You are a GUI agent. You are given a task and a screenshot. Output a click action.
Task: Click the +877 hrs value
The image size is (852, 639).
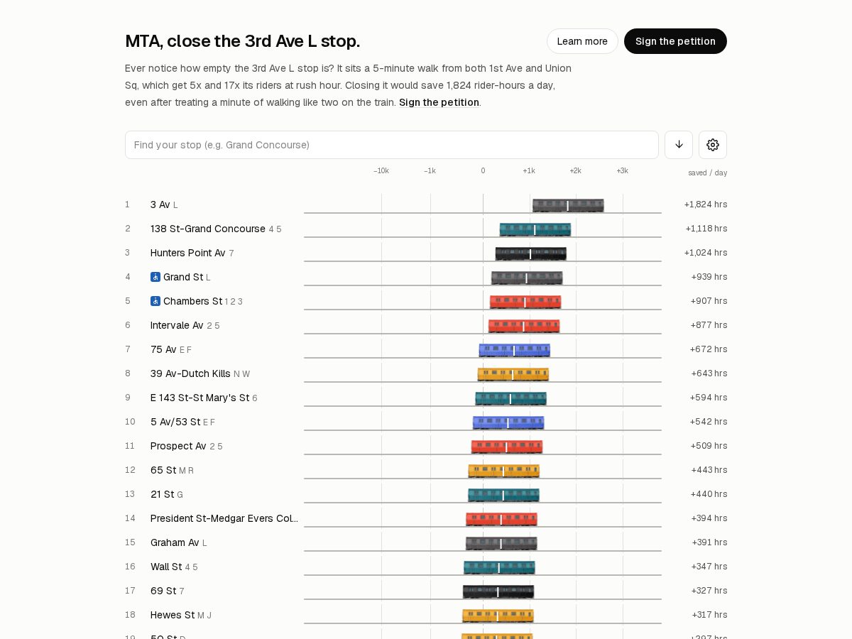[x=709, y=325]
